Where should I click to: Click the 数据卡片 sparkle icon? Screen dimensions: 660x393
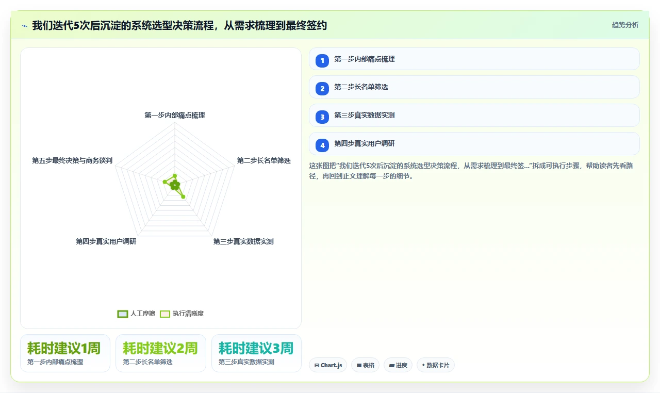click(423, 365)
